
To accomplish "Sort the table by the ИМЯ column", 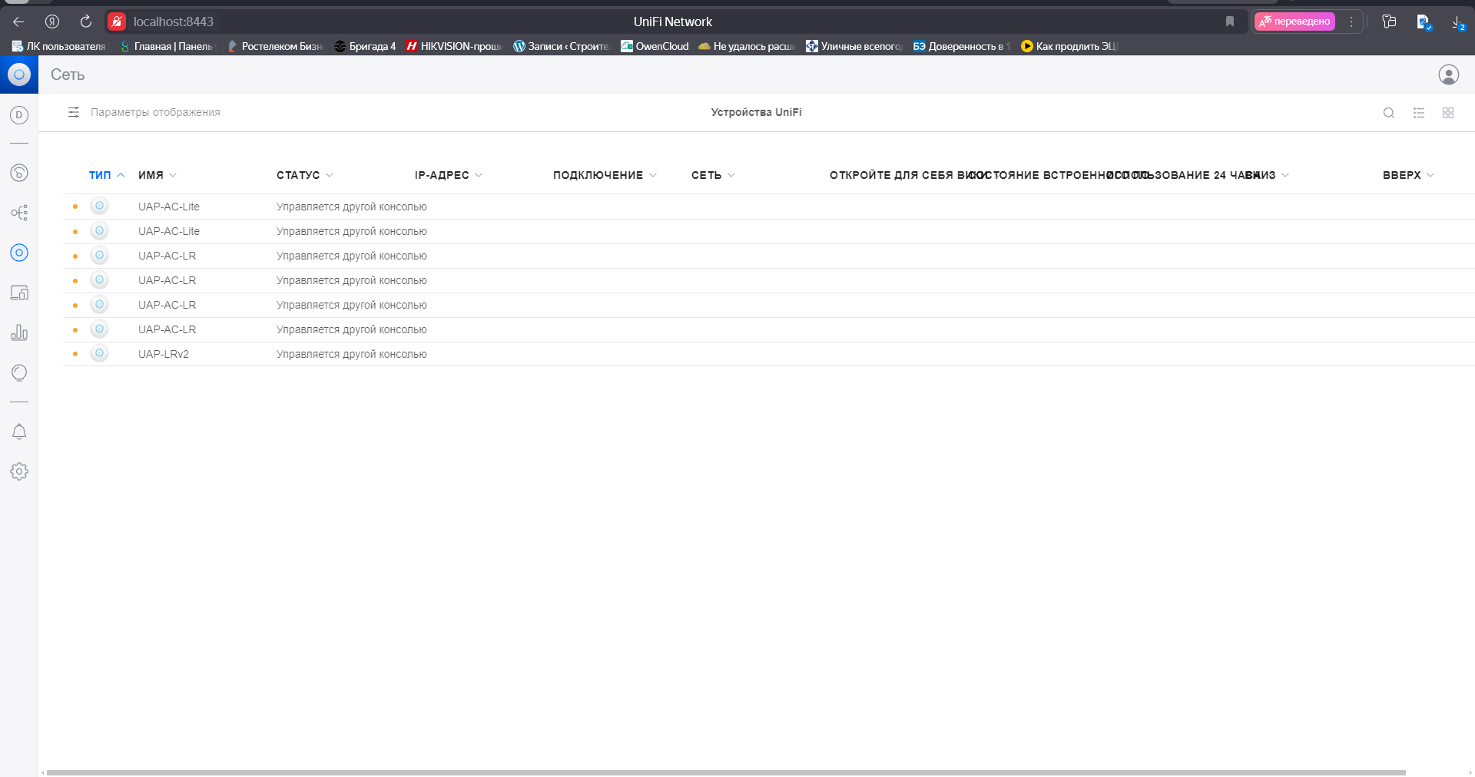I will click(157, 175).
